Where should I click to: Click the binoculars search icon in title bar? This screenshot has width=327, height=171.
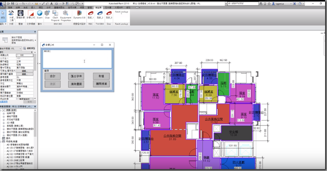point(261,3)
